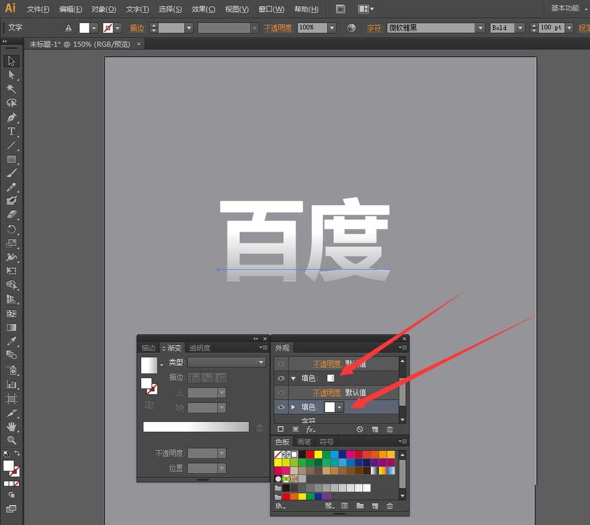590x525 pixels.
Task: Open the fill color dropdown in Appearance
Action: 340,407
